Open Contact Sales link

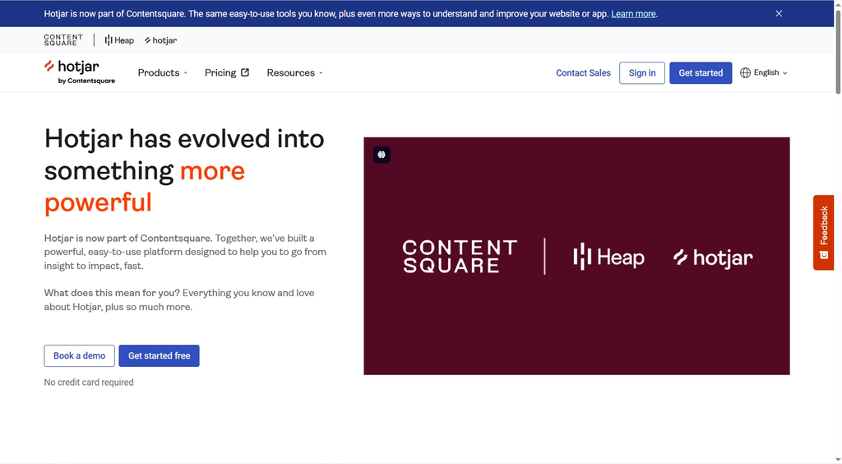583,73
